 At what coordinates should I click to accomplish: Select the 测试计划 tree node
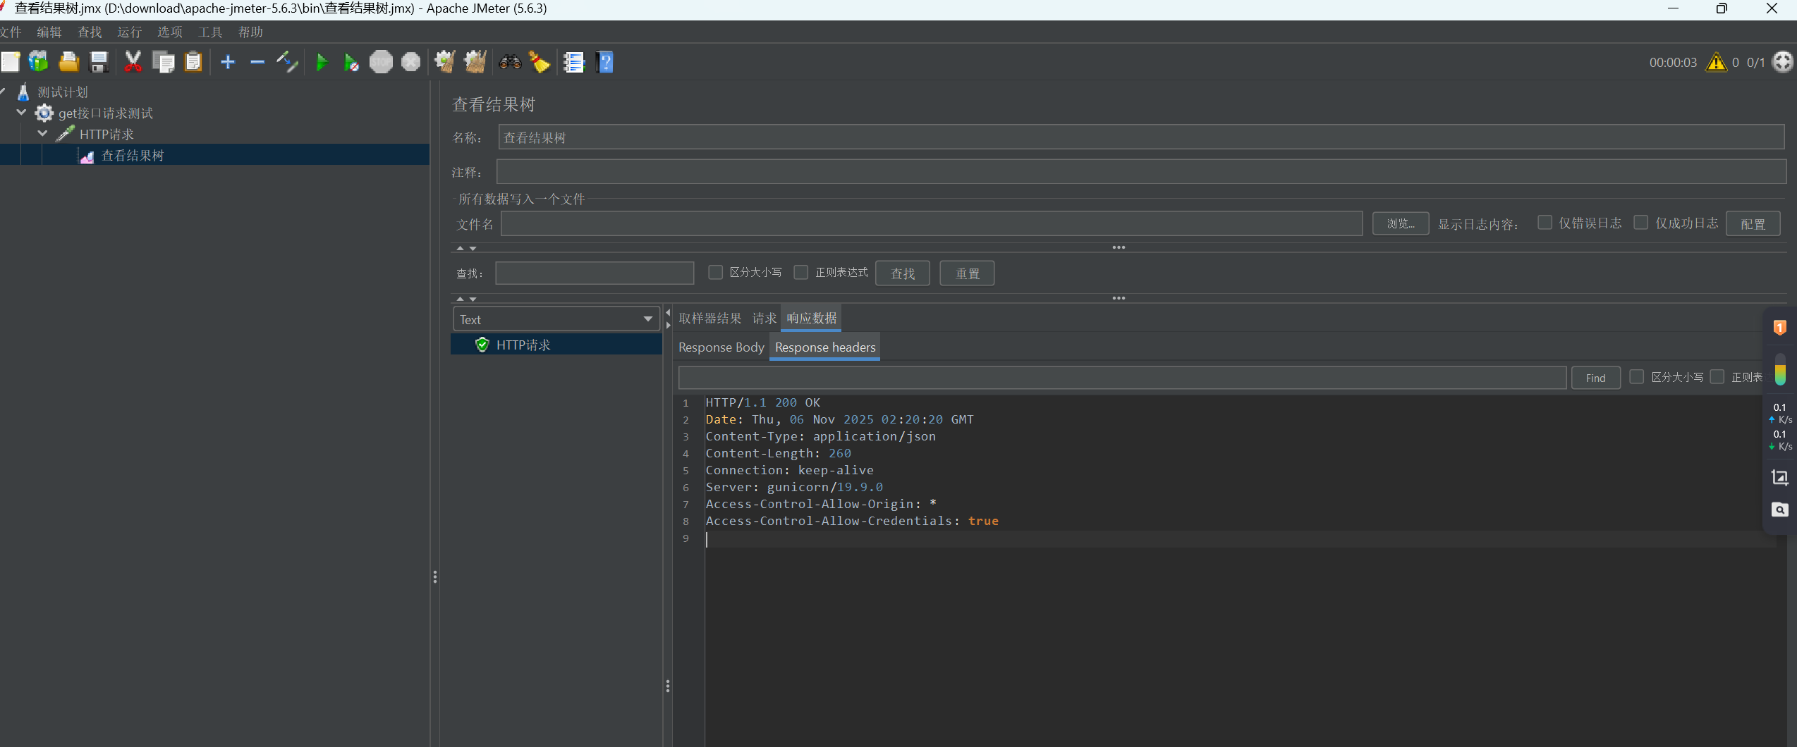[x=63, y=92]
